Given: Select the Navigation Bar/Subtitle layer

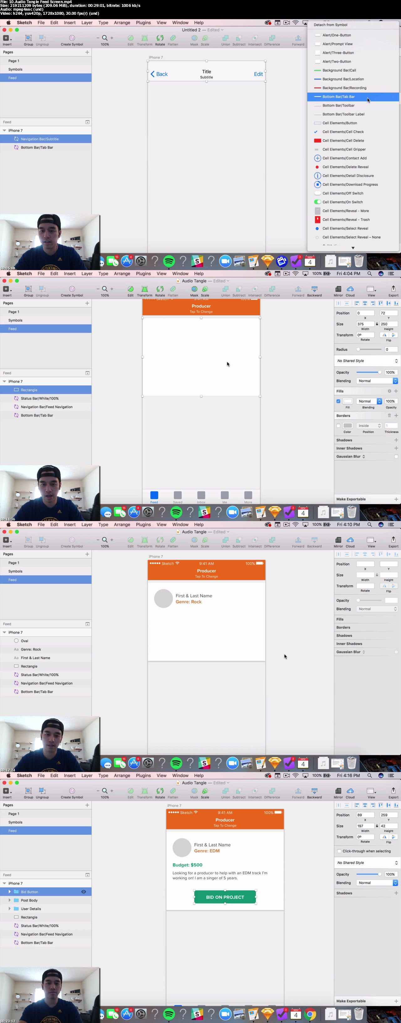Looking at the screenshot, I should click(46, 139).
